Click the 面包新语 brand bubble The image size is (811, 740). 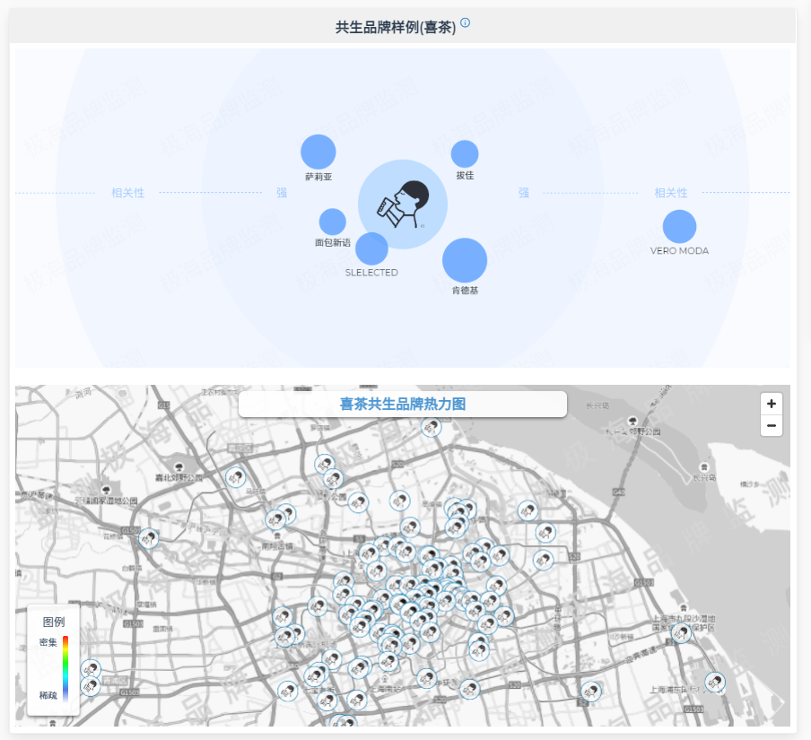pos(333,222)
